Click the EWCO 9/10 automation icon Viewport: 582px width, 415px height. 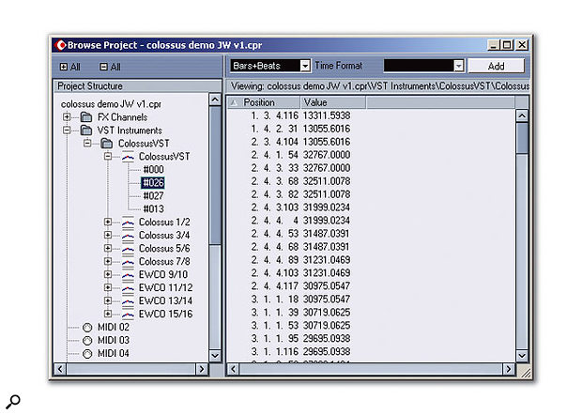click(128, 274)
